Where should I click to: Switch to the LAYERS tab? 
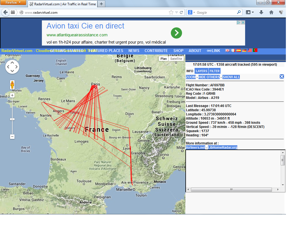tap(201, 71)
